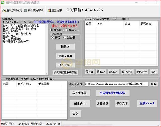161x127 pixels.
Task: Click the 复制问候语 button
Action: [65, 56]
